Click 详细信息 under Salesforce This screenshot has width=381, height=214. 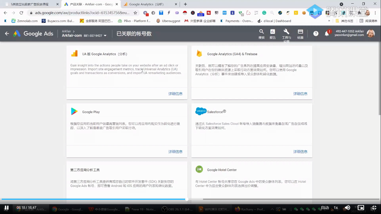coord(300,152)
